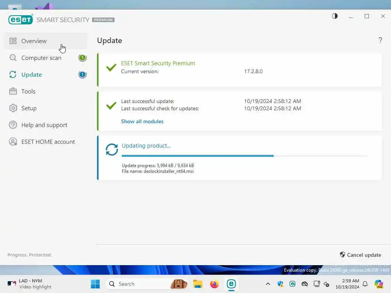
Task: Maximize the ESET window
Action: (x=367, y=16)
